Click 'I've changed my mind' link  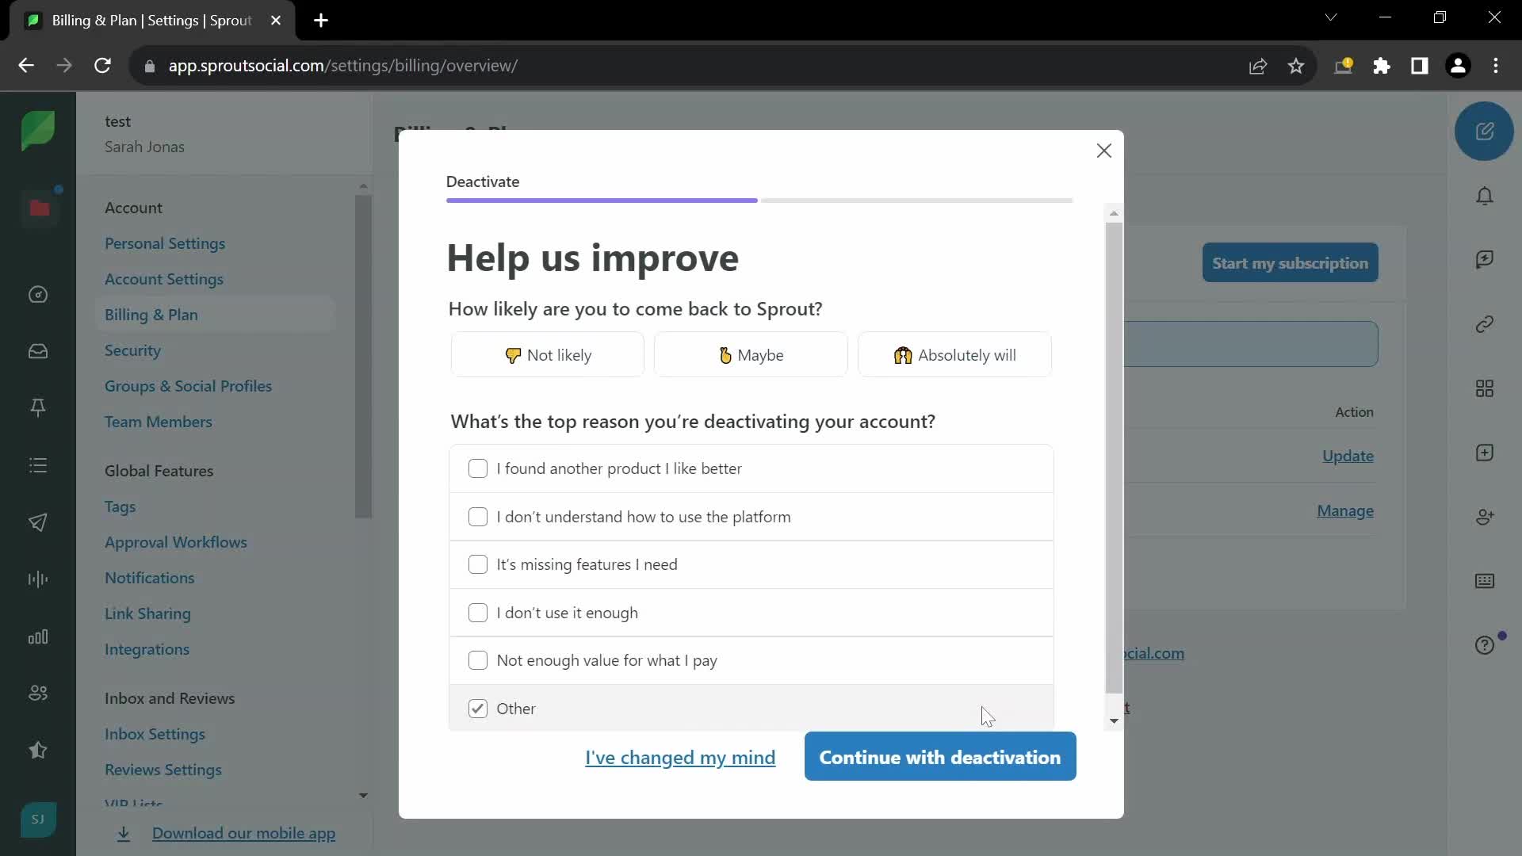(679, 757)
